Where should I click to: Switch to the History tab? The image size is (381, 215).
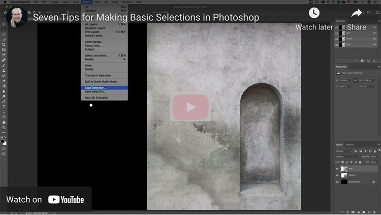point(350,145)
